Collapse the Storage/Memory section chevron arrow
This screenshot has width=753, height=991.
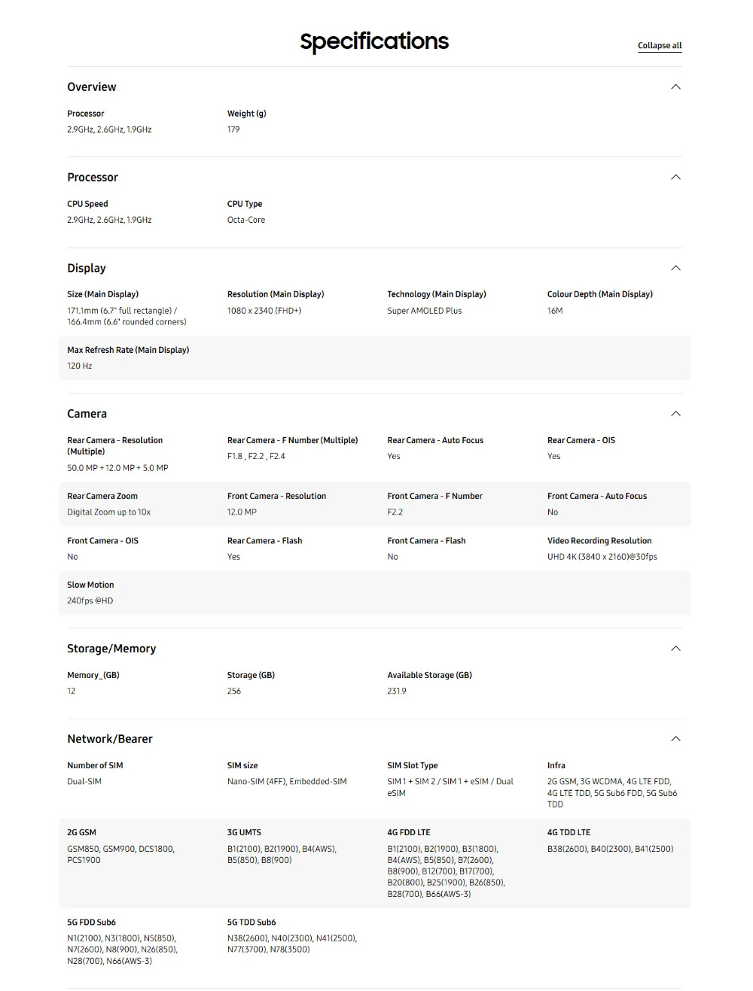(x=675, y=649)
